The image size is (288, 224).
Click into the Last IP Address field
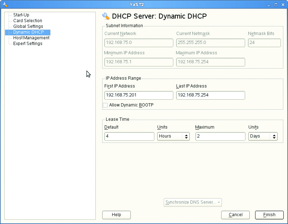pos(210,95)
